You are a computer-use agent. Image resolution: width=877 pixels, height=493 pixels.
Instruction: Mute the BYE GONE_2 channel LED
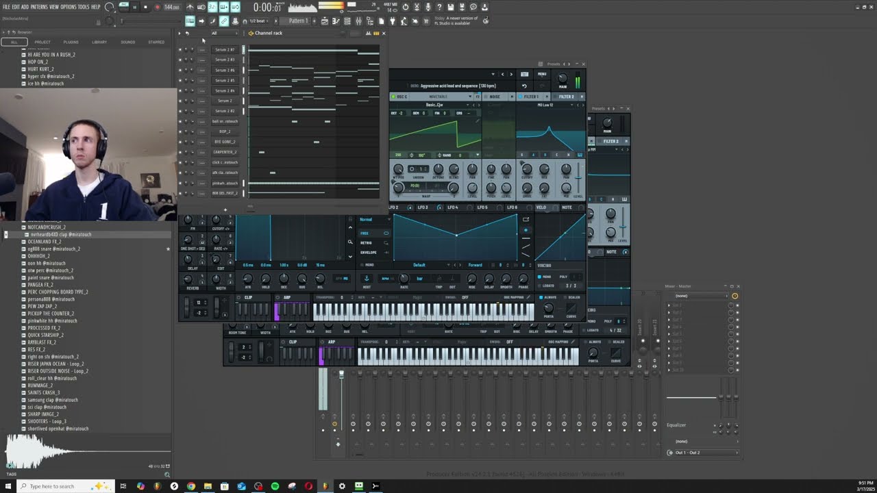pos(180,142)
